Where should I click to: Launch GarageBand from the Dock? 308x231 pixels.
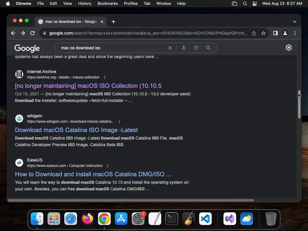(189, 219)
